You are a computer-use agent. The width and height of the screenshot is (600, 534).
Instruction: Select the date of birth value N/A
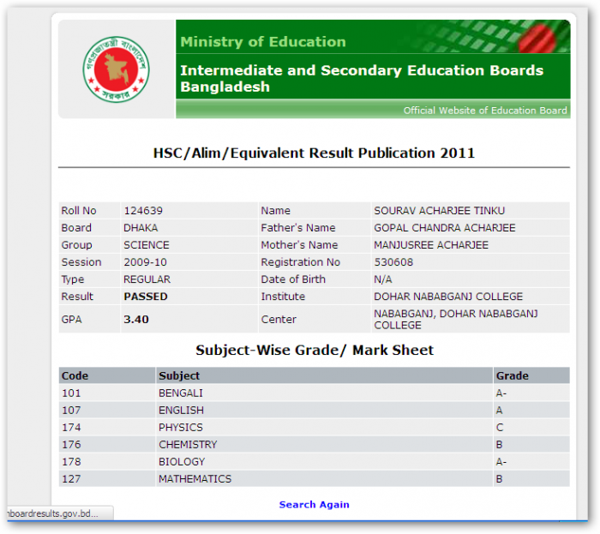coord(382,279)
